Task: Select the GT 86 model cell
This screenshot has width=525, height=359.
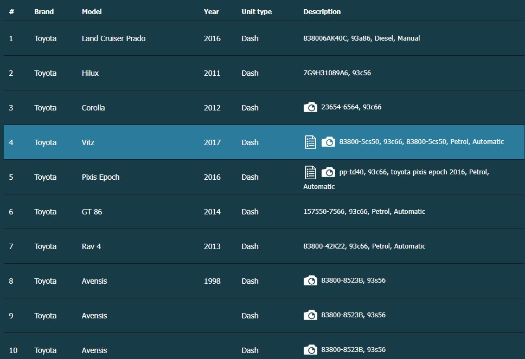Action: tap(92, 212)
